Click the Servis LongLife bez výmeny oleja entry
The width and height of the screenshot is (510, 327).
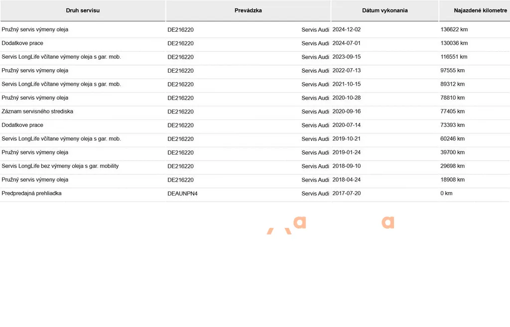[x=60, y=166]
